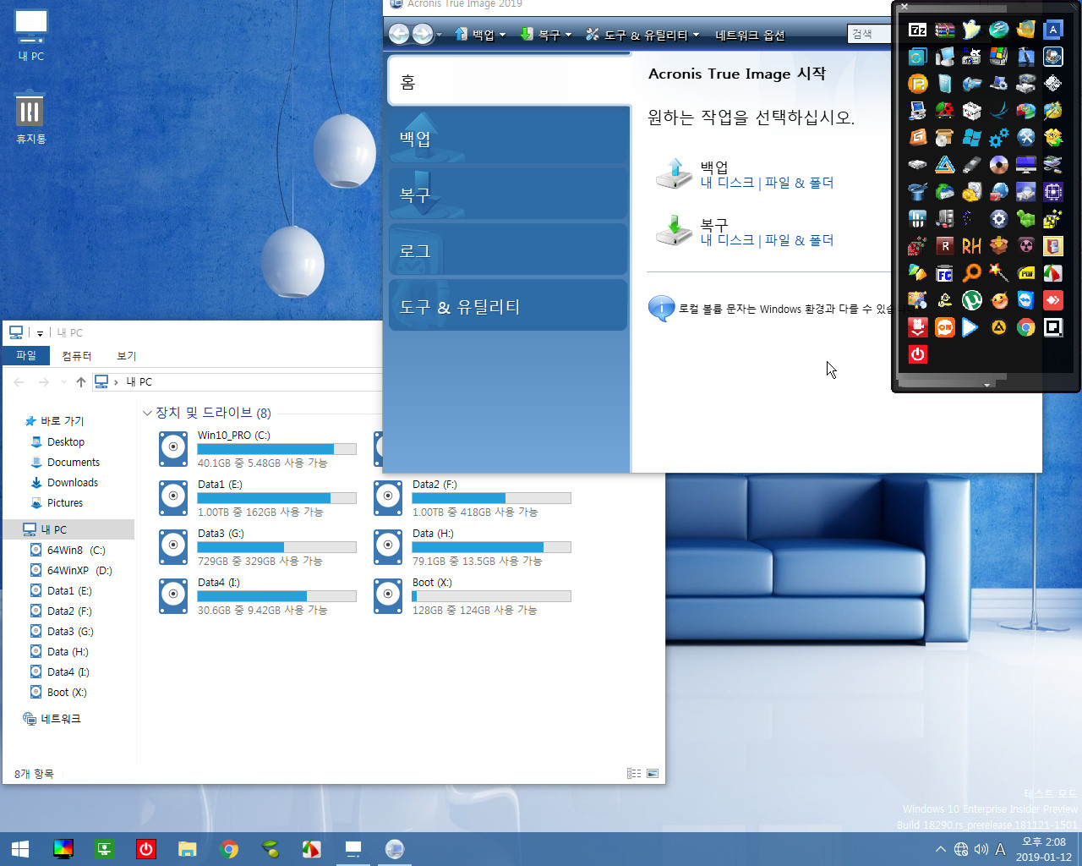This screenshot has height=866, width=1082.
Task: Open TeamViewer icon in the launcher panel
Action: coord(1026,300)
